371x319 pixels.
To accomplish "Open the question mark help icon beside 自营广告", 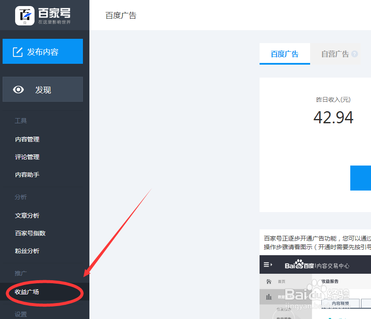I will [355, 53].
